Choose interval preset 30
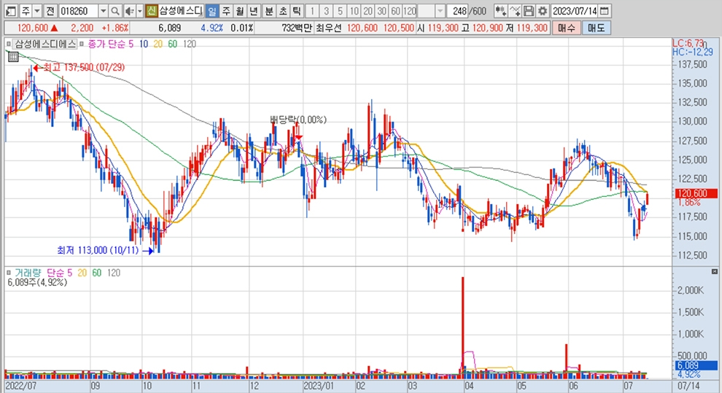Image resolution: width=722 pixels, height=393 pixels. tap(381, 11)
